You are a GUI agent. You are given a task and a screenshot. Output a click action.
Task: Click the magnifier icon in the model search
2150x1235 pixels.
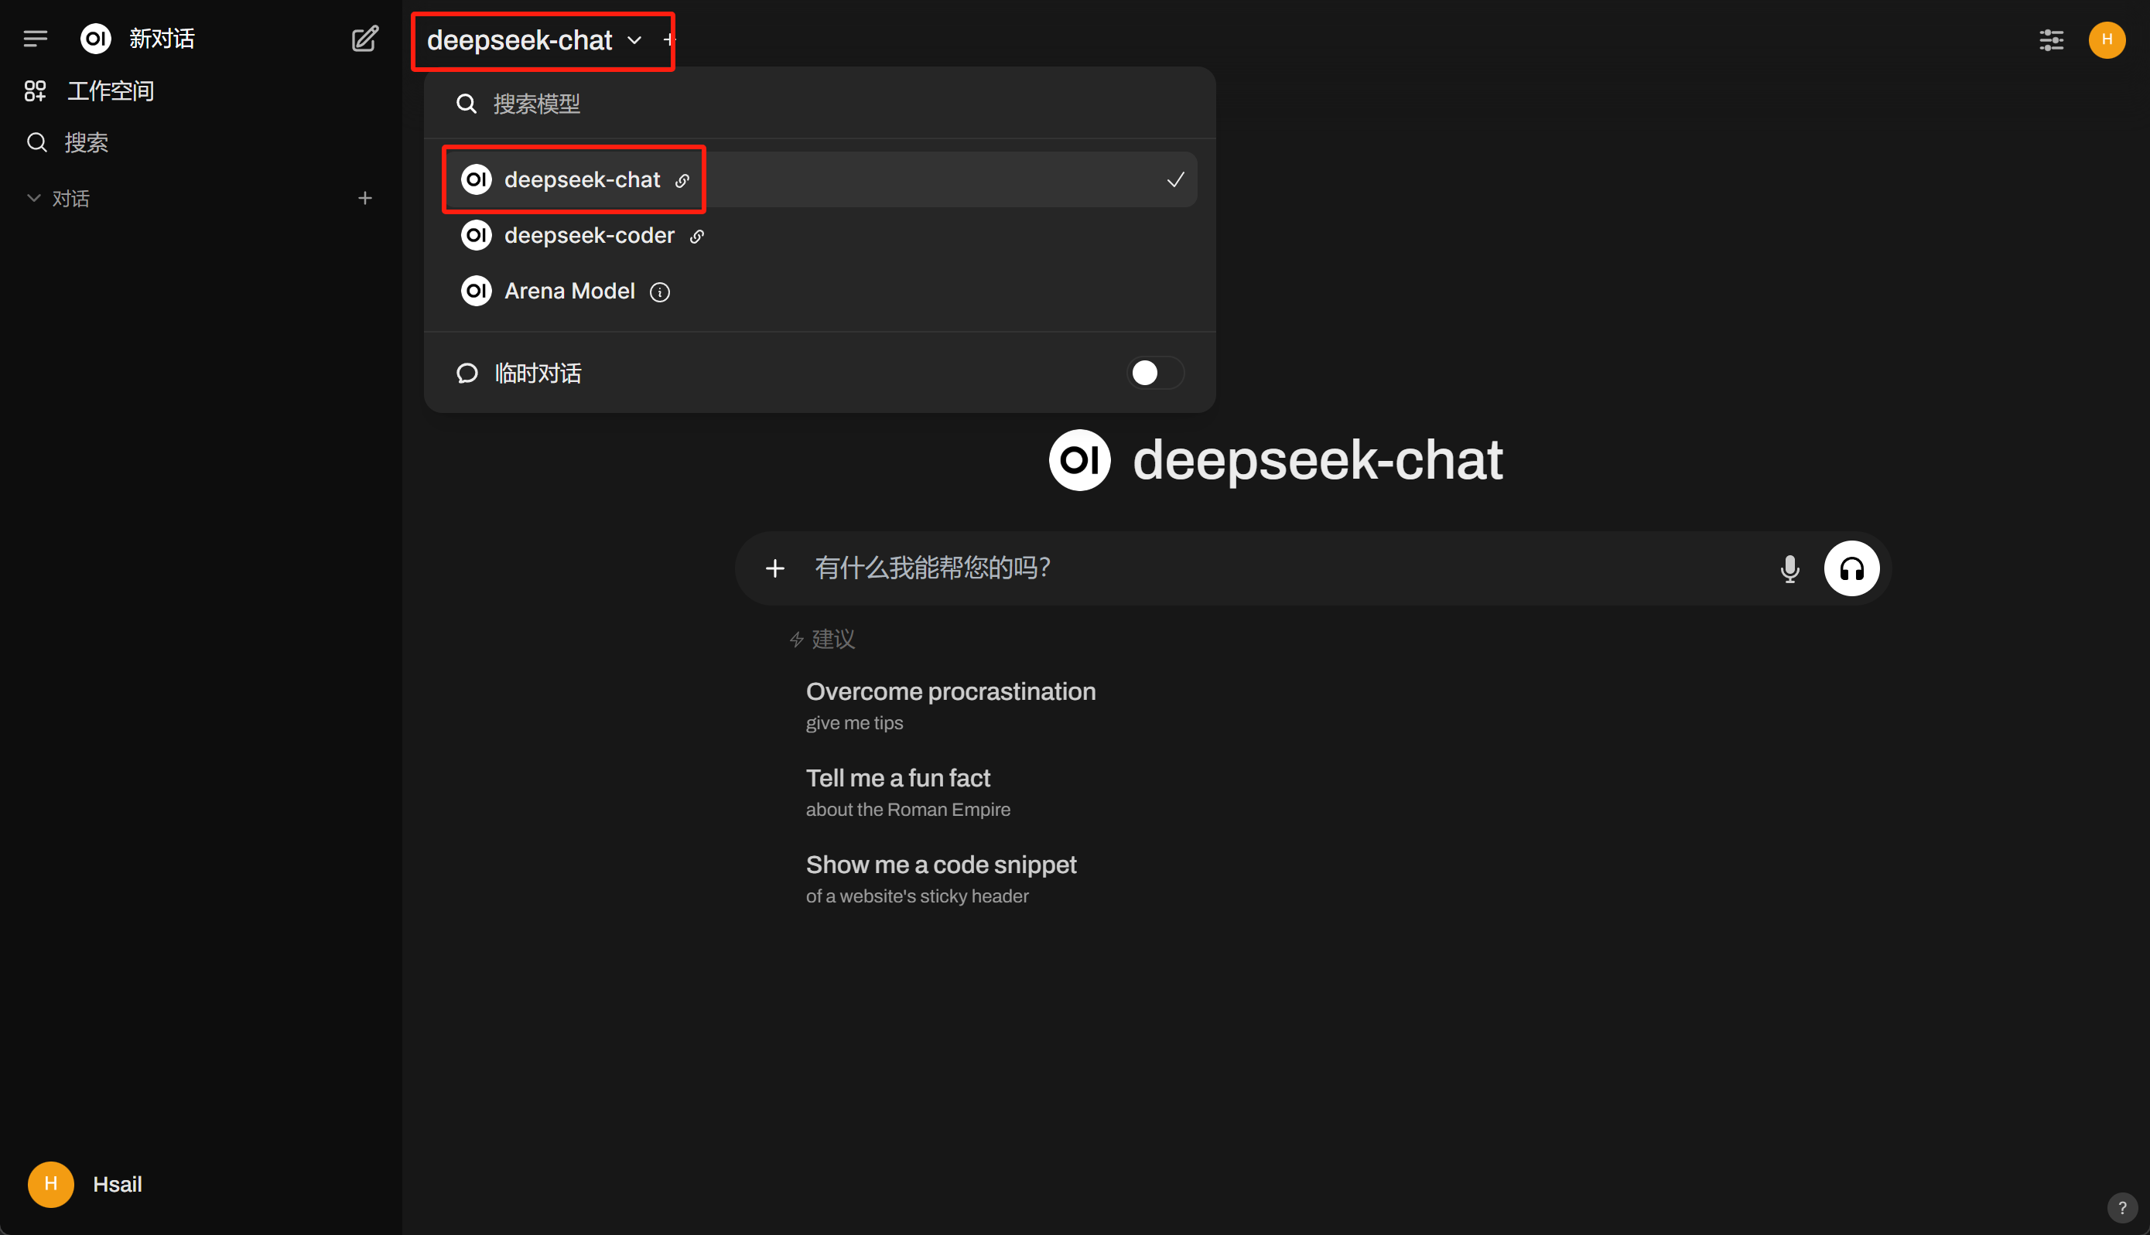pos(466,104)
